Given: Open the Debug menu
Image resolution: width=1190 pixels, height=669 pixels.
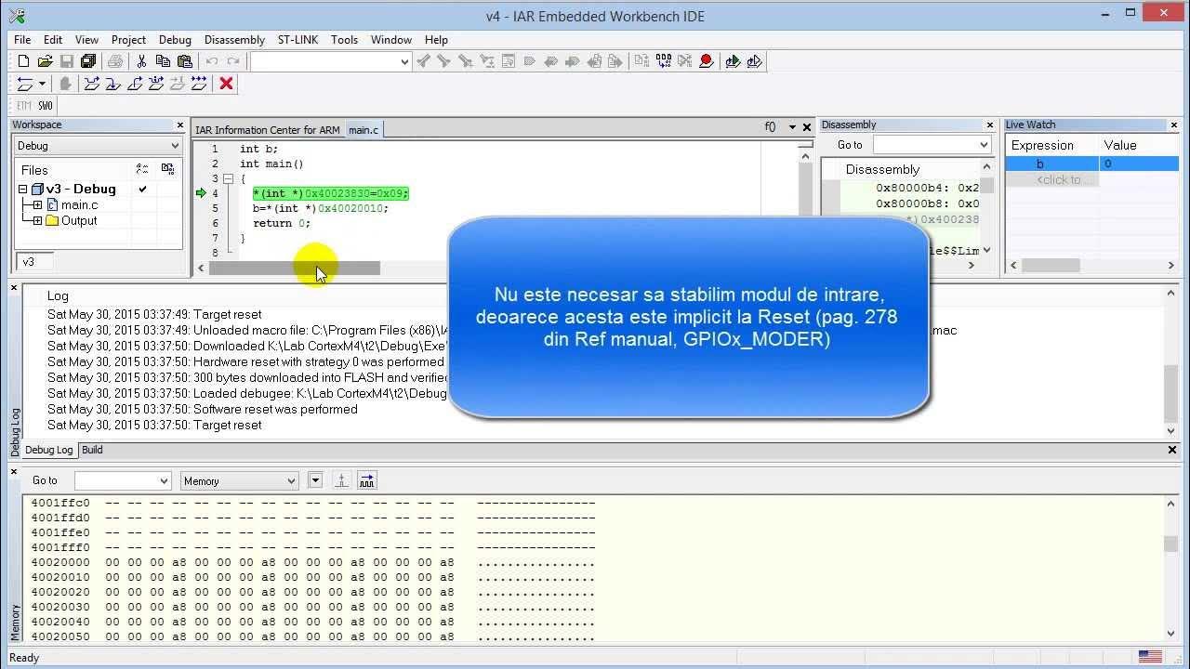Looking at the screenshot, I should click(175, 40).
